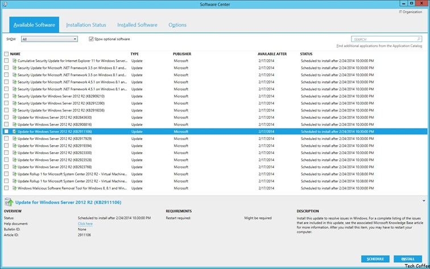430x269 pixels.
Task: Click the update icon beside KB2923528
Action: click(14, 160)
